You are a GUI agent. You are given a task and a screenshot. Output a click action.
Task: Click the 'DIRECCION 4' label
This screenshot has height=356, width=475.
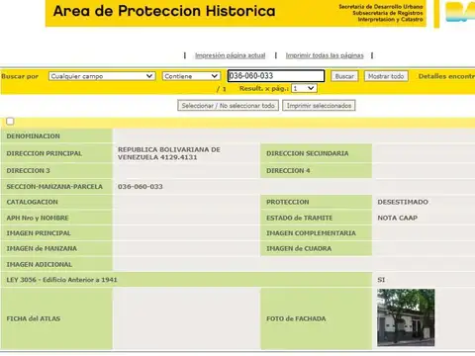pos(288,170)
